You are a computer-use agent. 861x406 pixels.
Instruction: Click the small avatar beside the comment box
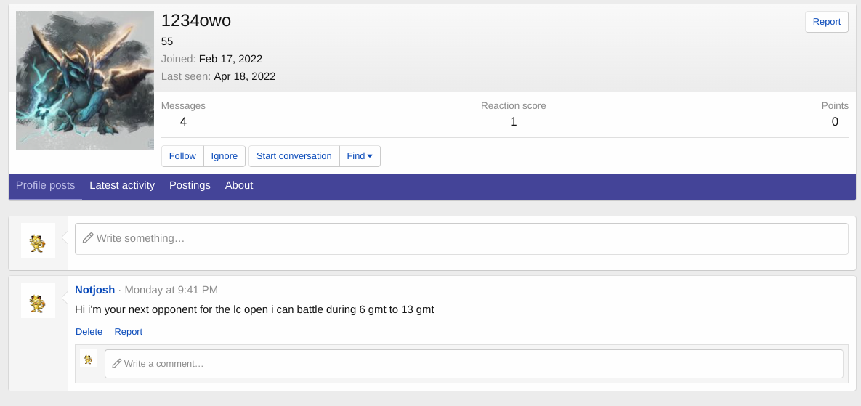coord(89,358)
